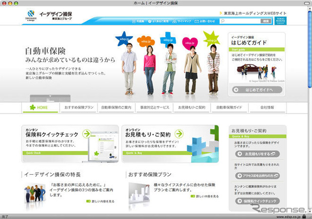Open よくあるご質問 FAQ question-mark link

158,21
